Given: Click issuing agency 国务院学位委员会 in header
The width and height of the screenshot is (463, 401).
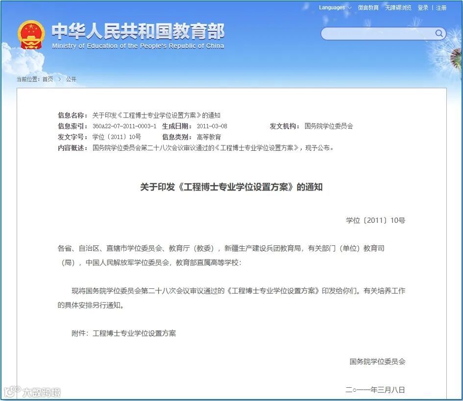Looking at the screenshot, I should pos(329,126).
